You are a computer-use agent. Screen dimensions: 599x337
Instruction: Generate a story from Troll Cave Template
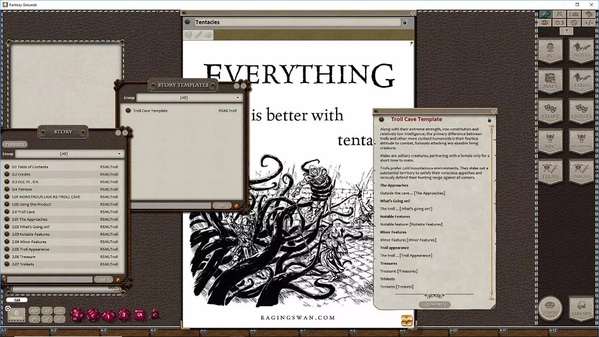435,305
